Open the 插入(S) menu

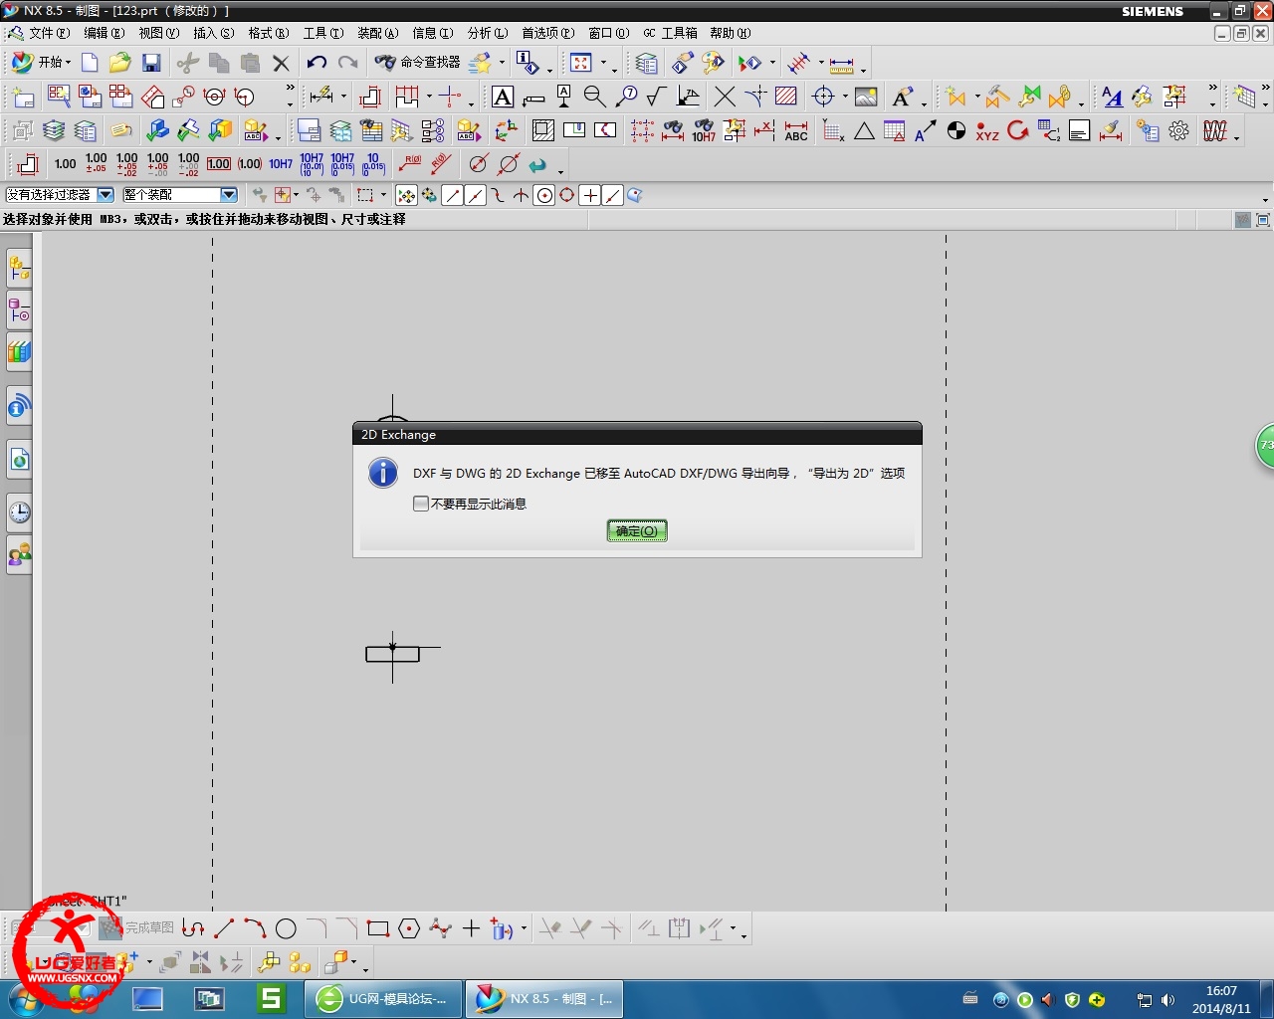[214, 33]
